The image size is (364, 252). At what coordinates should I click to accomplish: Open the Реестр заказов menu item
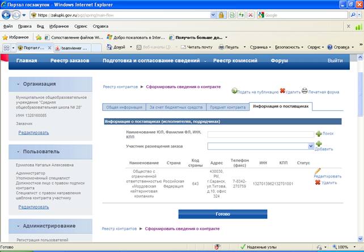tap(70, 60)
